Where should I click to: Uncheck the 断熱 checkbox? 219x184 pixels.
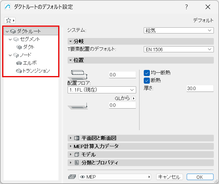[147, 81]
